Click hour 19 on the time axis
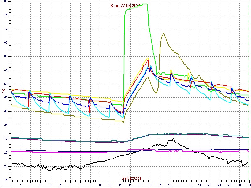The image size is (251, 188). tap(199, 185)
